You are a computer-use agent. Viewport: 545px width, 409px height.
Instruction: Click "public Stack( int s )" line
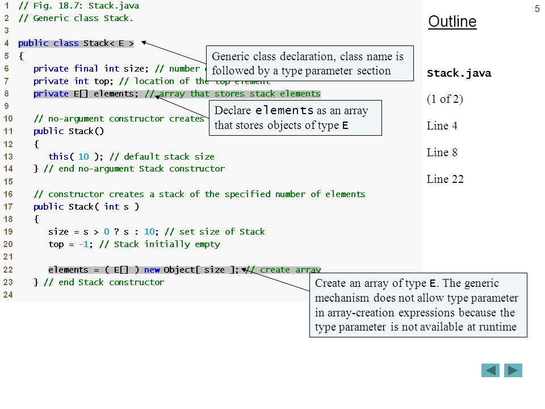tap(86, 207)
